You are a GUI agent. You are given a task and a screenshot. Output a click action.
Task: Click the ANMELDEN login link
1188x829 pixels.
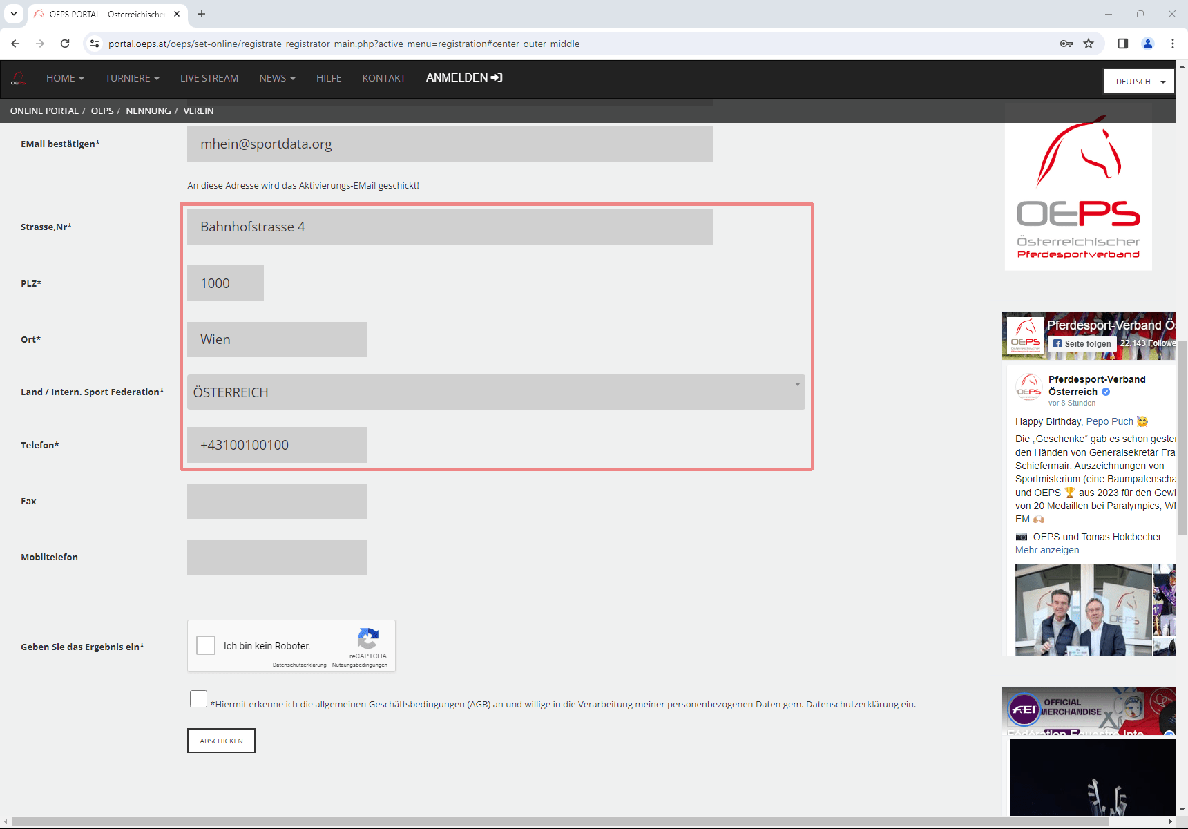(x=463, y=78)
